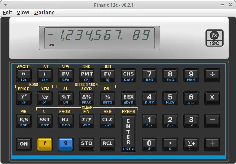Click the R↓ roll down key
Screen dimensions: 236x164
coord(66,121)
